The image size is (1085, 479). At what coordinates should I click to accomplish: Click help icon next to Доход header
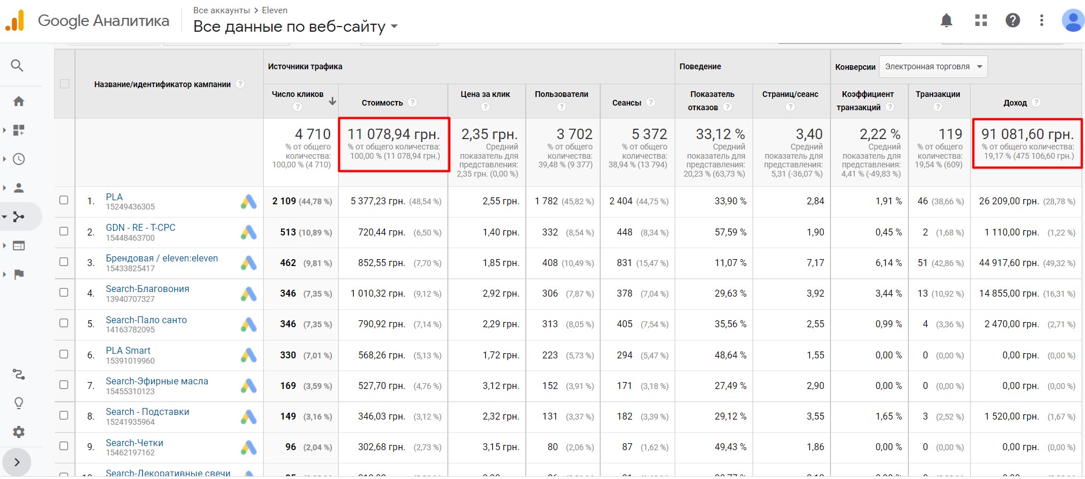tap(1036, 102)
